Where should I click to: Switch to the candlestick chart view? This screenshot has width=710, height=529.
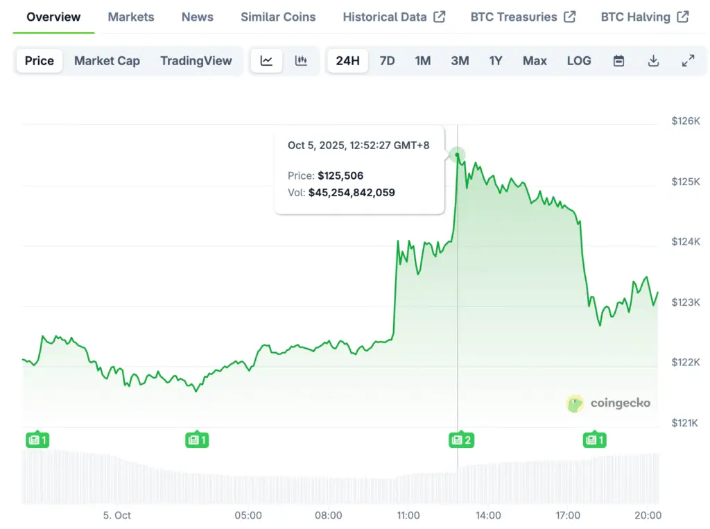tap(301, 61)
